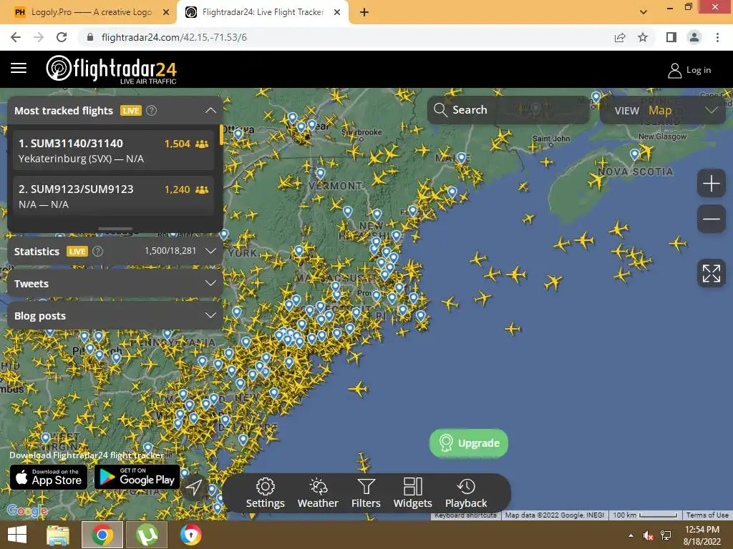Expand the Statistics panel
Viewport: 733px width, 549px height.
210,251
